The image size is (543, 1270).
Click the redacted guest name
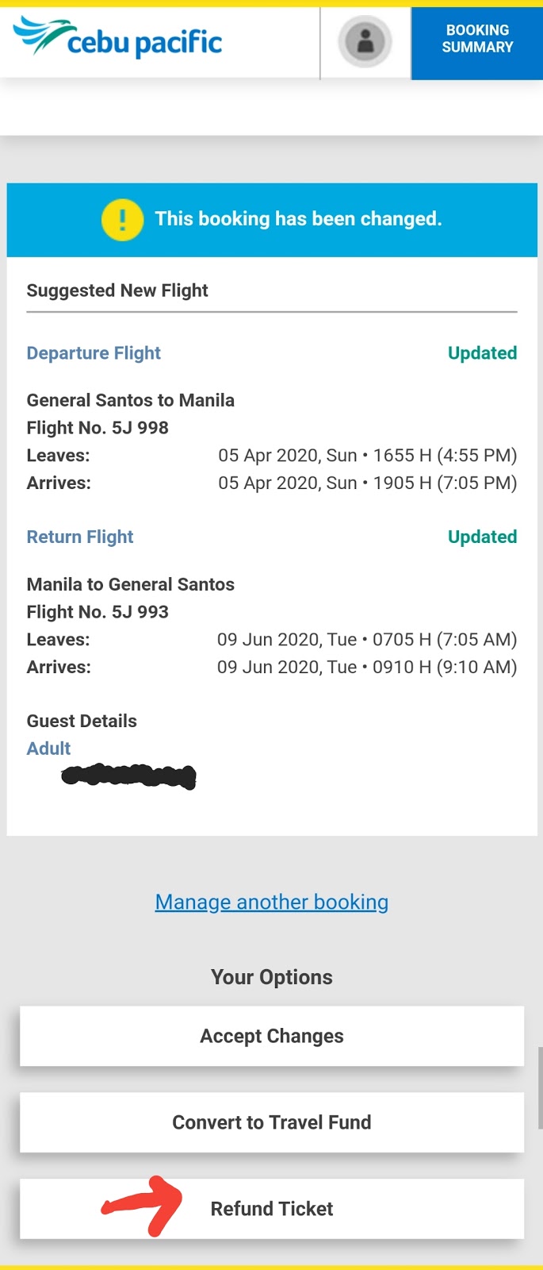coord(129,776)
